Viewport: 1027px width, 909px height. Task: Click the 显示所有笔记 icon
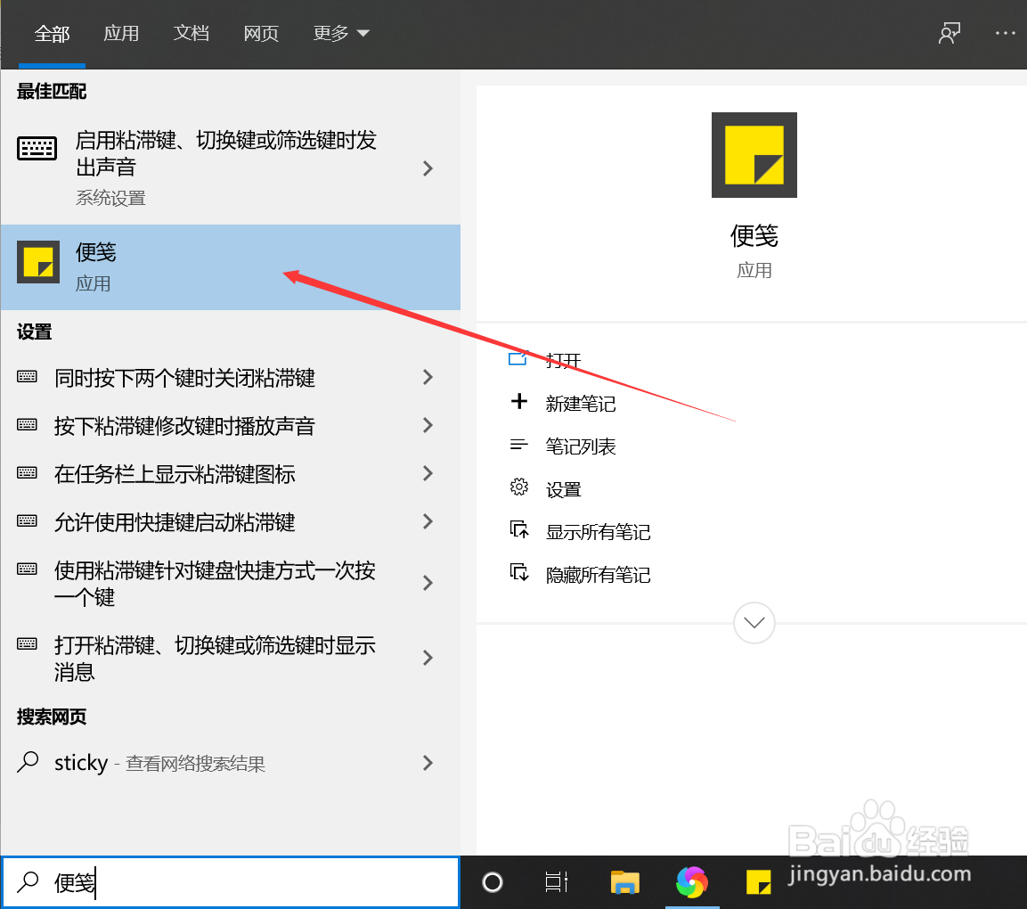[x=519, y=530]
